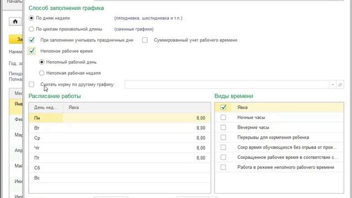This screenshot has width=352, height=198.
Task: Click 'День нед...' column header
Action: [x=46, y=108]
